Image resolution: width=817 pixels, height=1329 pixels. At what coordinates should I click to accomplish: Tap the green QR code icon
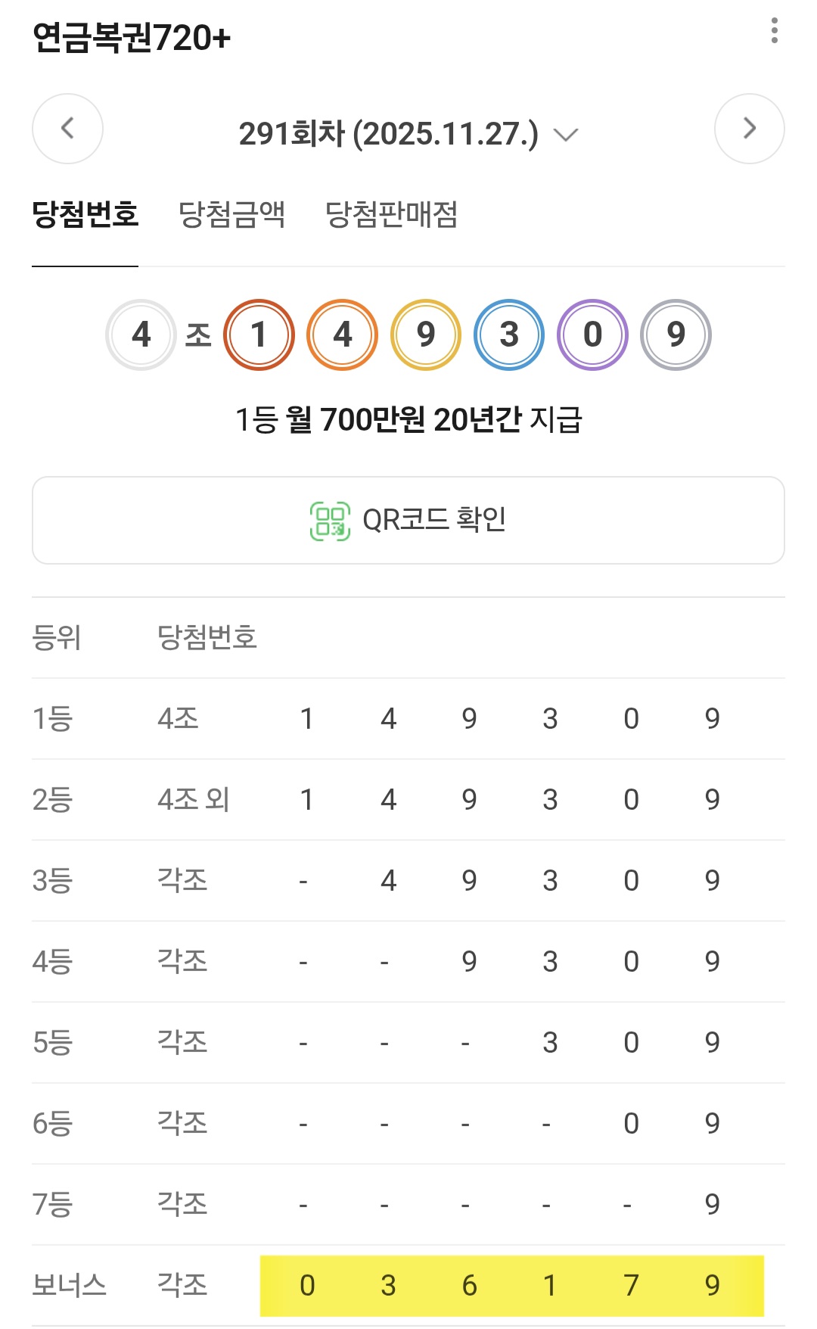[330, 521]
